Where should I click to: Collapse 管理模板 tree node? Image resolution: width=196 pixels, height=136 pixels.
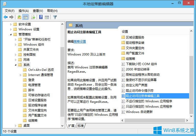(11, 34)
